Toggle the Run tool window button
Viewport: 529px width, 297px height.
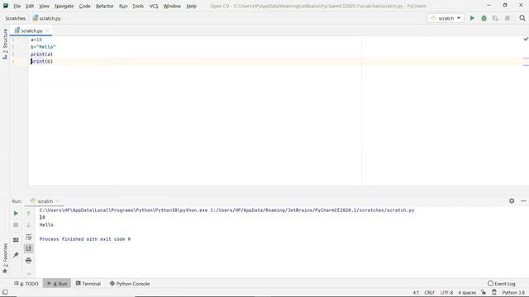[x=57, y=284]
